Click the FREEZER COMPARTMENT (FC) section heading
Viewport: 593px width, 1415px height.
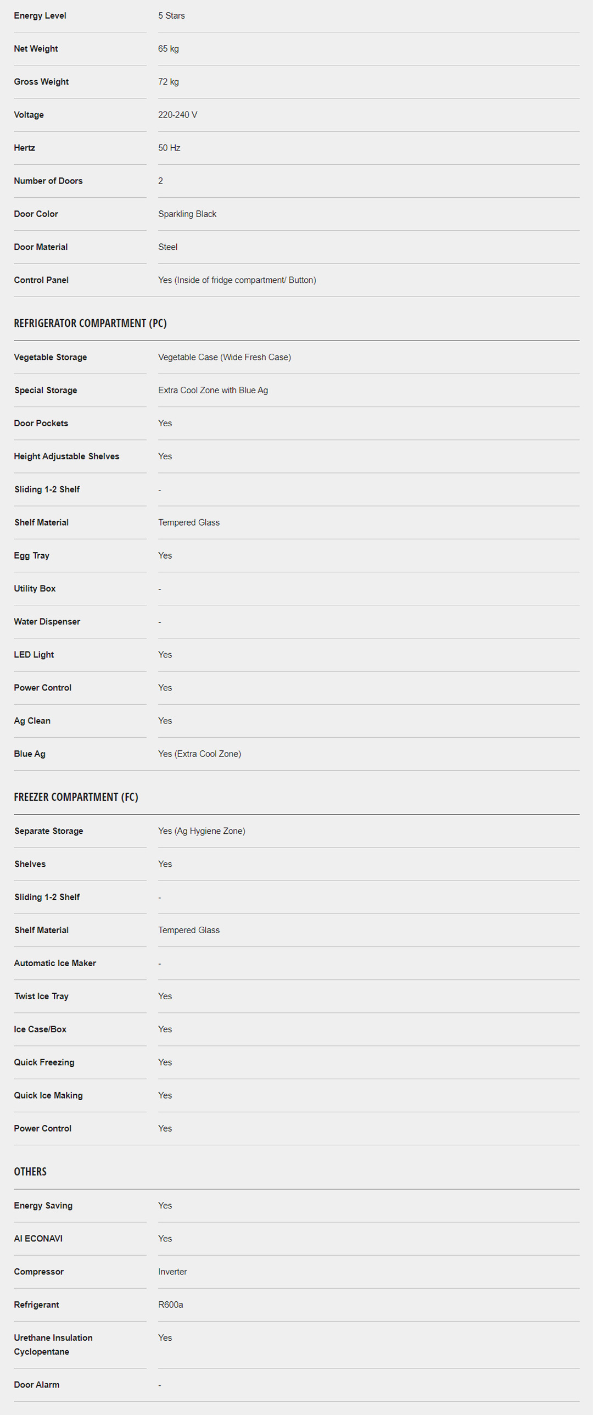coord(76,796)
